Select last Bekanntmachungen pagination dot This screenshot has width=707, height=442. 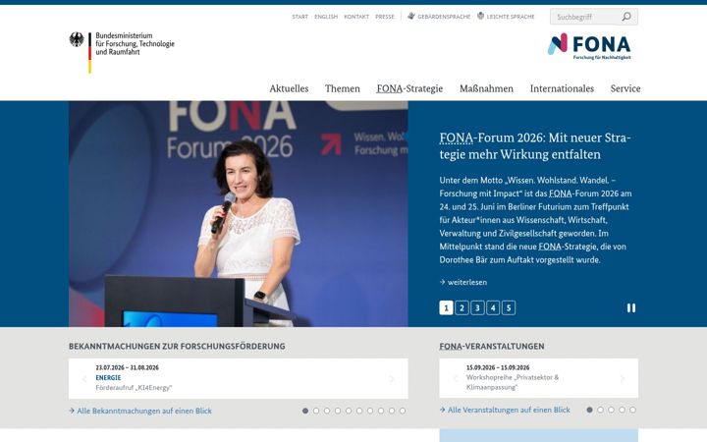(x=403, y=411)
